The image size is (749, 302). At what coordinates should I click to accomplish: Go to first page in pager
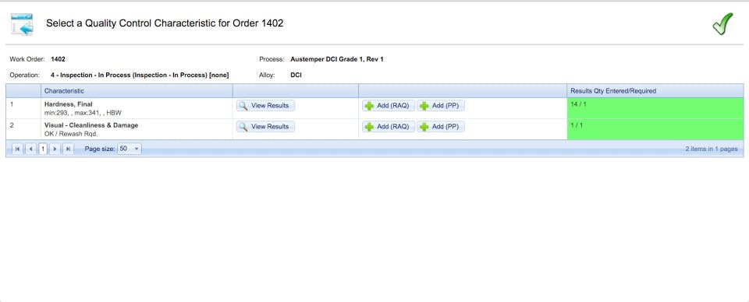pos(17,149)
